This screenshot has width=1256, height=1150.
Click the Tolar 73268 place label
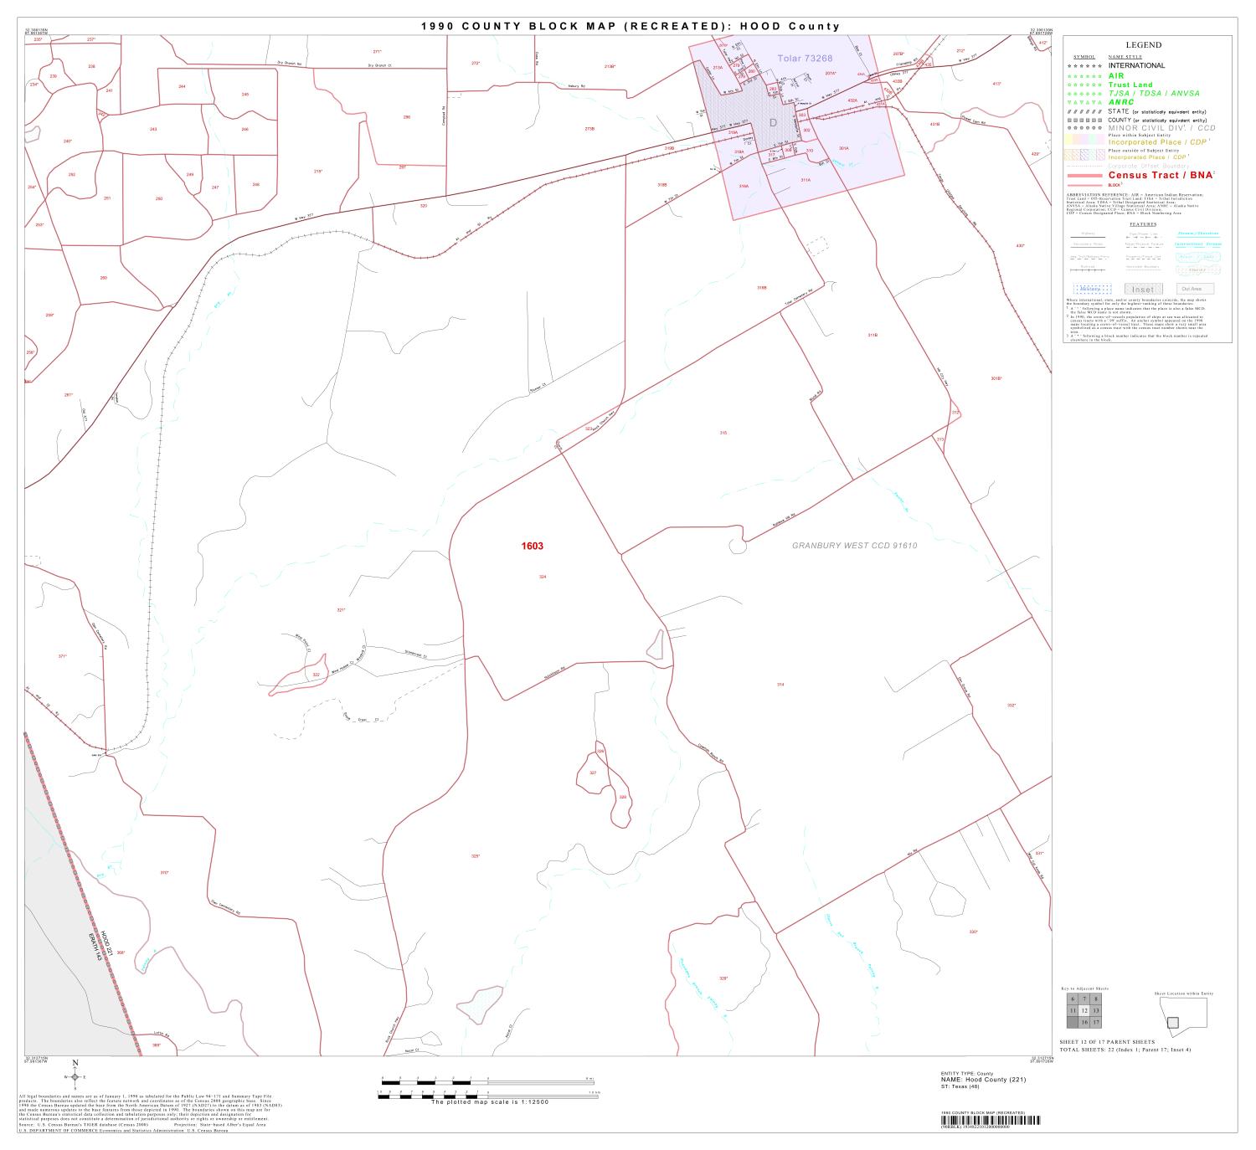[804, 59]
